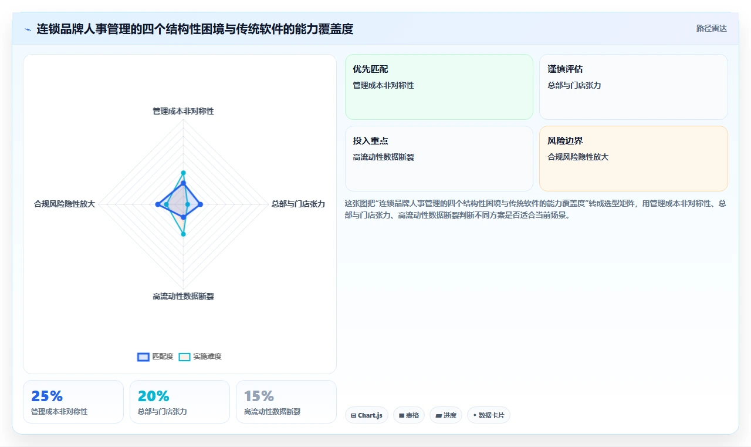Click 管理成本非对称性 text in 优先匹配 card
751x447 pixels.
[x=383, y=85]
